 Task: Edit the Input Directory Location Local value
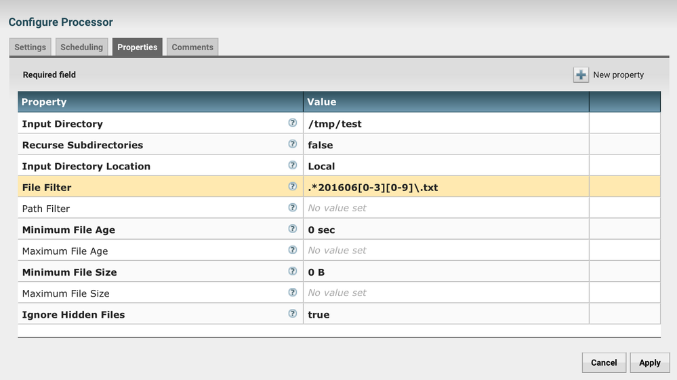coord(446,166)
